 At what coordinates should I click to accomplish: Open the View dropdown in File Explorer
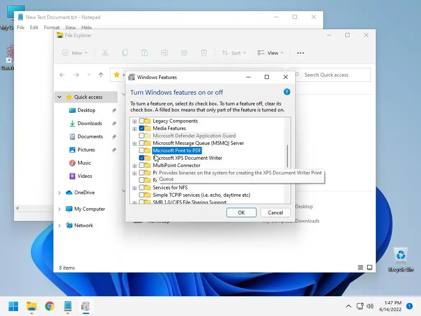click(271, 53)
